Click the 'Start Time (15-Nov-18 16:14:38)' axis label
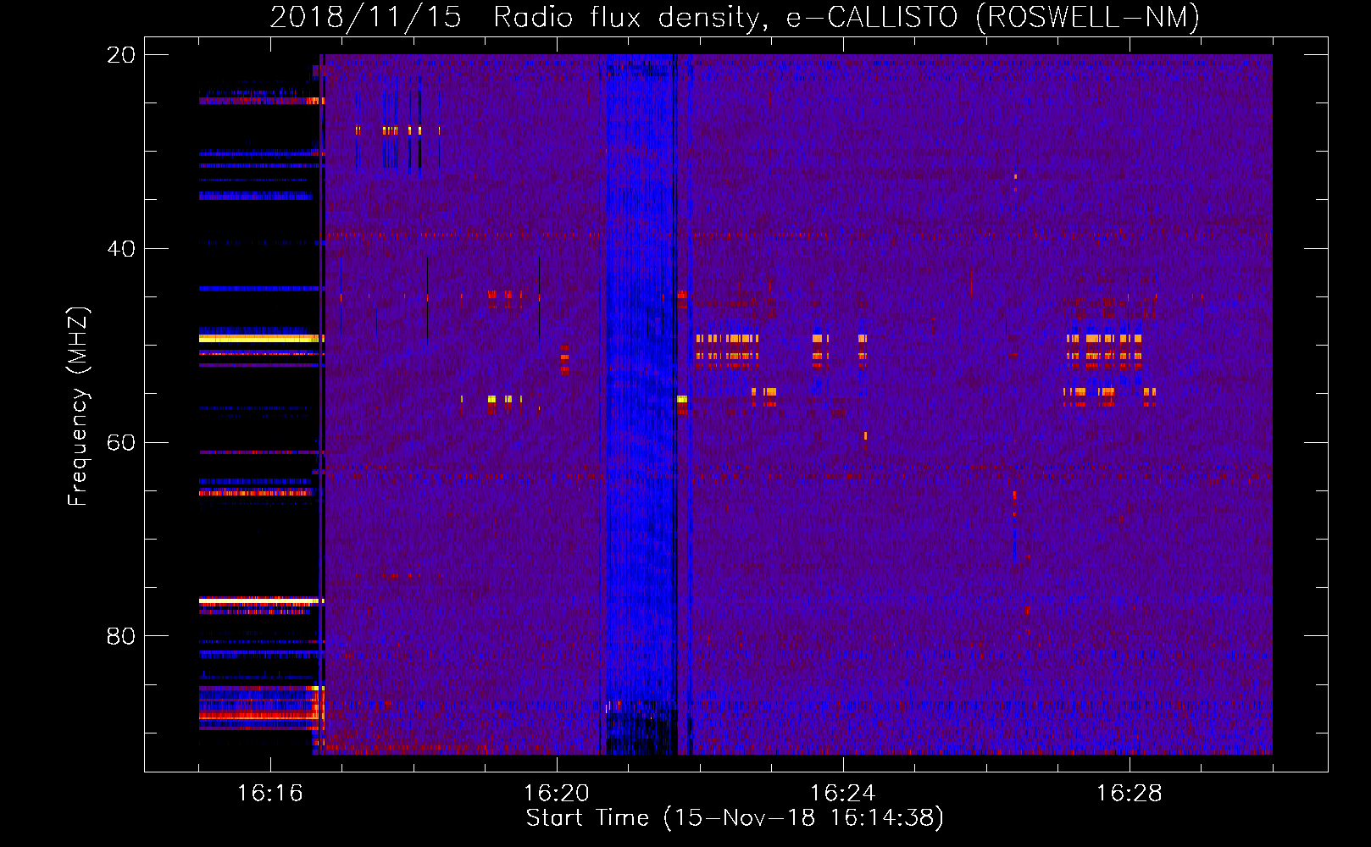The image size is (1371, 847). pyautogui.click(x=735, y=818)
